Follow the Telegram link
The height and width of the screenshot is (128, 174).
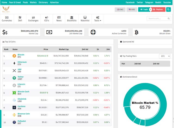coord(149,2)
